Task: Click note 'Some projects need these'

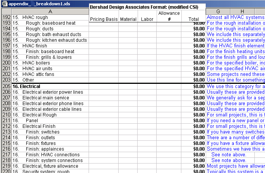Action: tap(235, 74)
